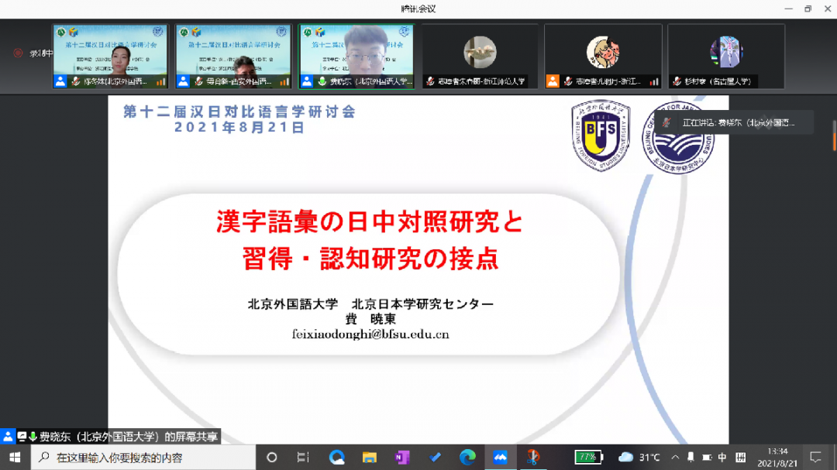Open the woman presenter's video thumbnail

click(110, 56)
